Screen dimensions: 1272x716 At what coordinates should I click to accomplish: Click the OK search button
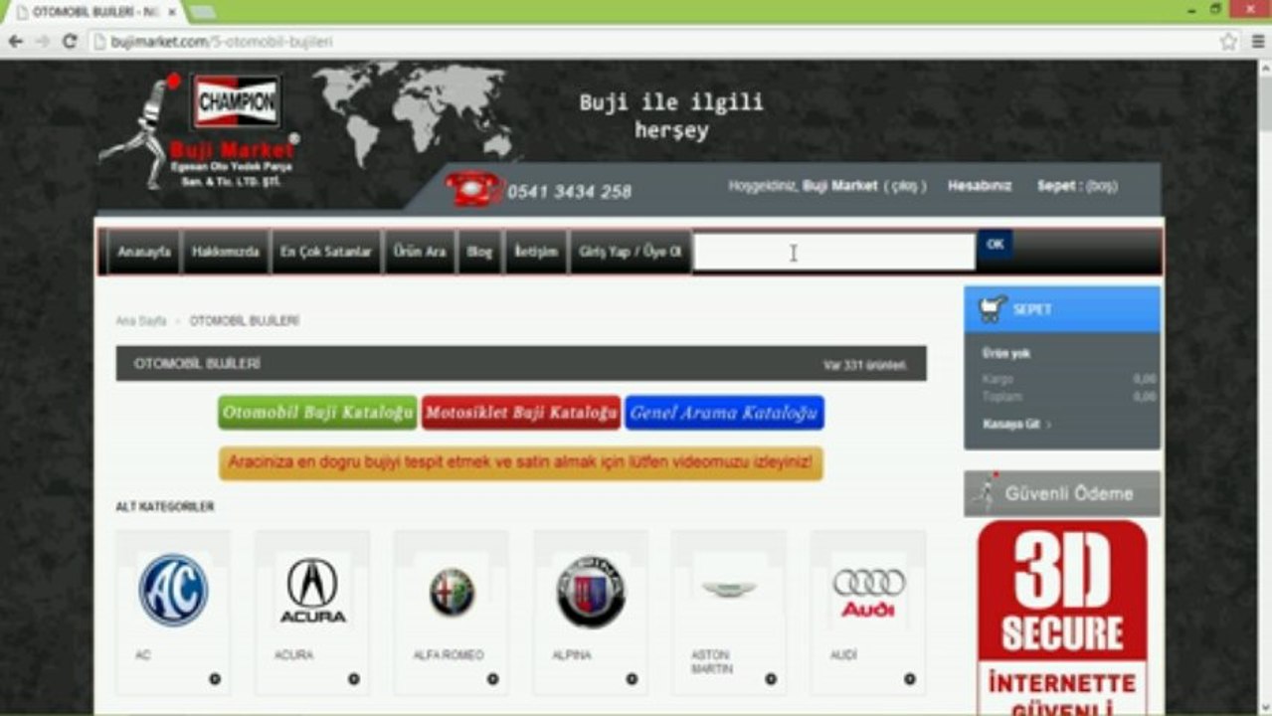click(995, 245)
